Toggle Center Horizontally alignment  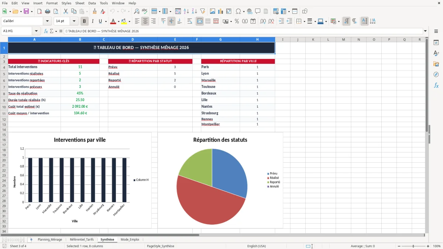pos(145,21)
